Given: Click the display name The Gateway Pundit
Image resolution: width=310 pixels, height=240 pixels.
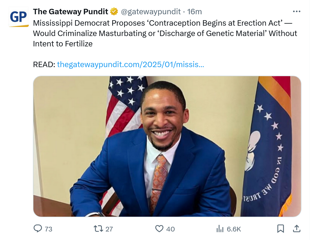Looking at the screenshot, I should [x=71, y=12].
